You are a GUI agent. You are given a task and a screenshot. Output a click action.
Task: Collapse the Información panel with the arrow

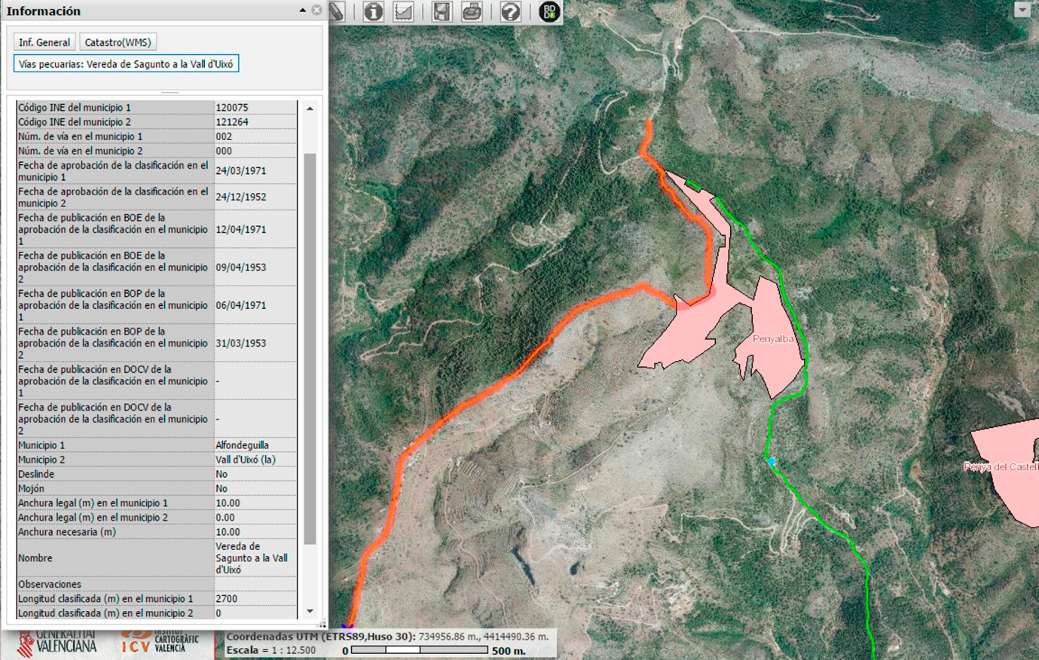[x=302, y=10]
